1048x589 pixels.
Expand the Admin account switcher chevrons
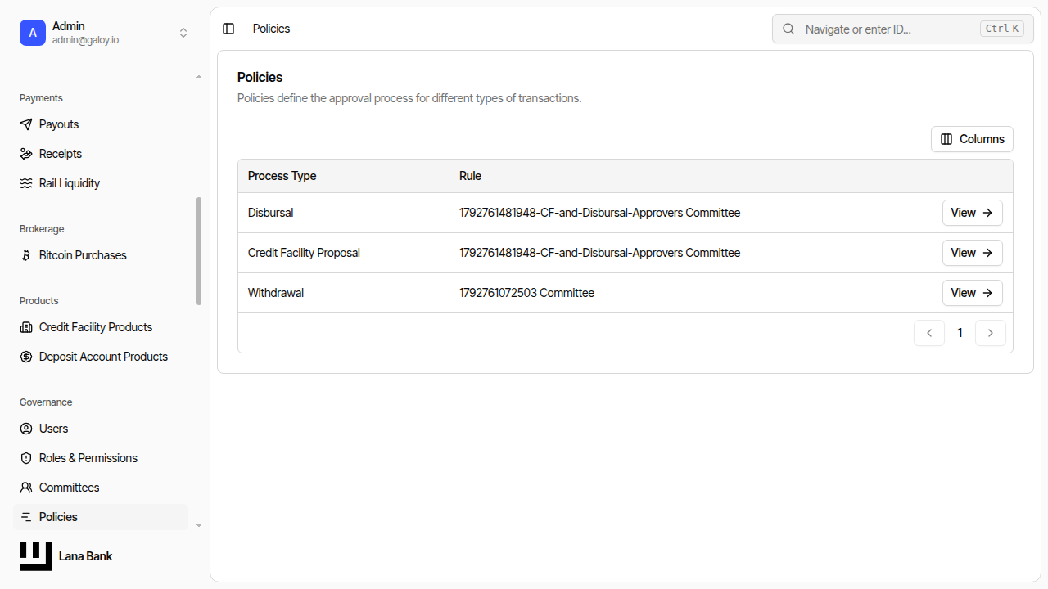click(x=183, y=33)
